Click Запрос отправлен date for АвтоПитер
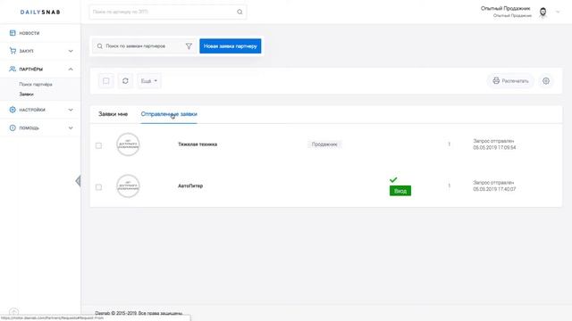Screen dimensions: 572x321 pos(494,185)
